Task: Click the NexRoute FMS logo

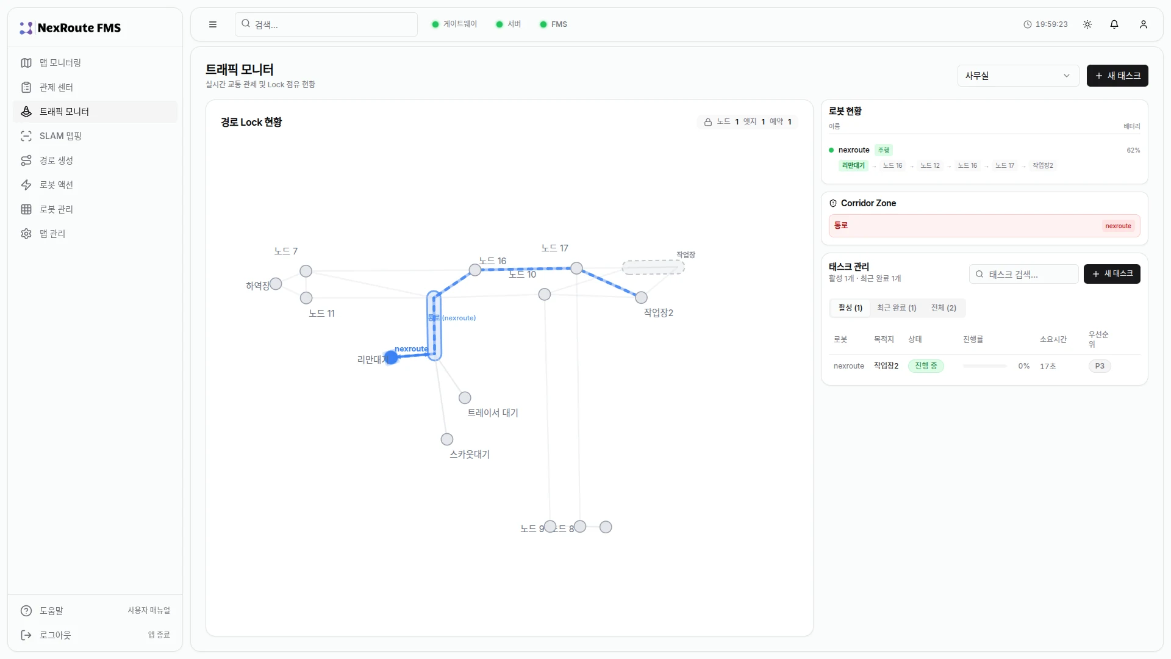Action: coord(70,27)
